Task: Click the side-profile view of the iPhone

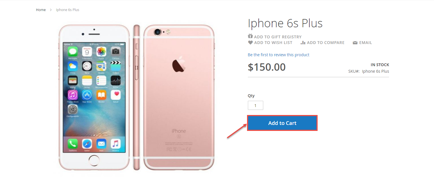Action: point(137,97)
